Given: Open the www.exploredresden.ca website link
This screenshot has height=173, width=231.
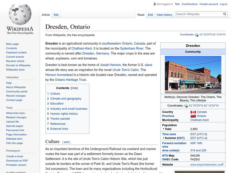Looking at the screenshot, I should coord(205,164).
